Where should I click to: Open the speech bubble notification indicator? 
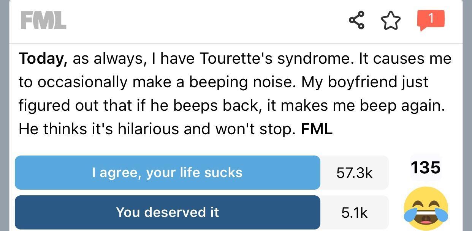coord(430,19)
